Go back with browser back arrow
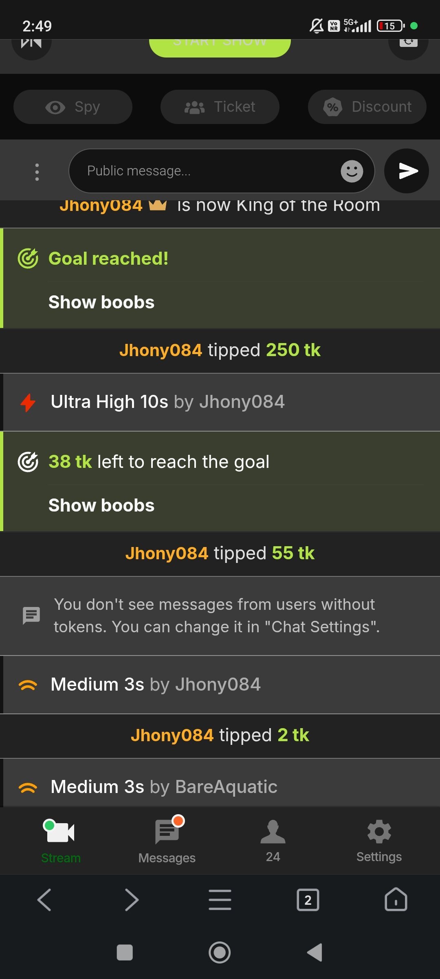The width and height of the screenshot is (440, 979). [x=44, y=899]
